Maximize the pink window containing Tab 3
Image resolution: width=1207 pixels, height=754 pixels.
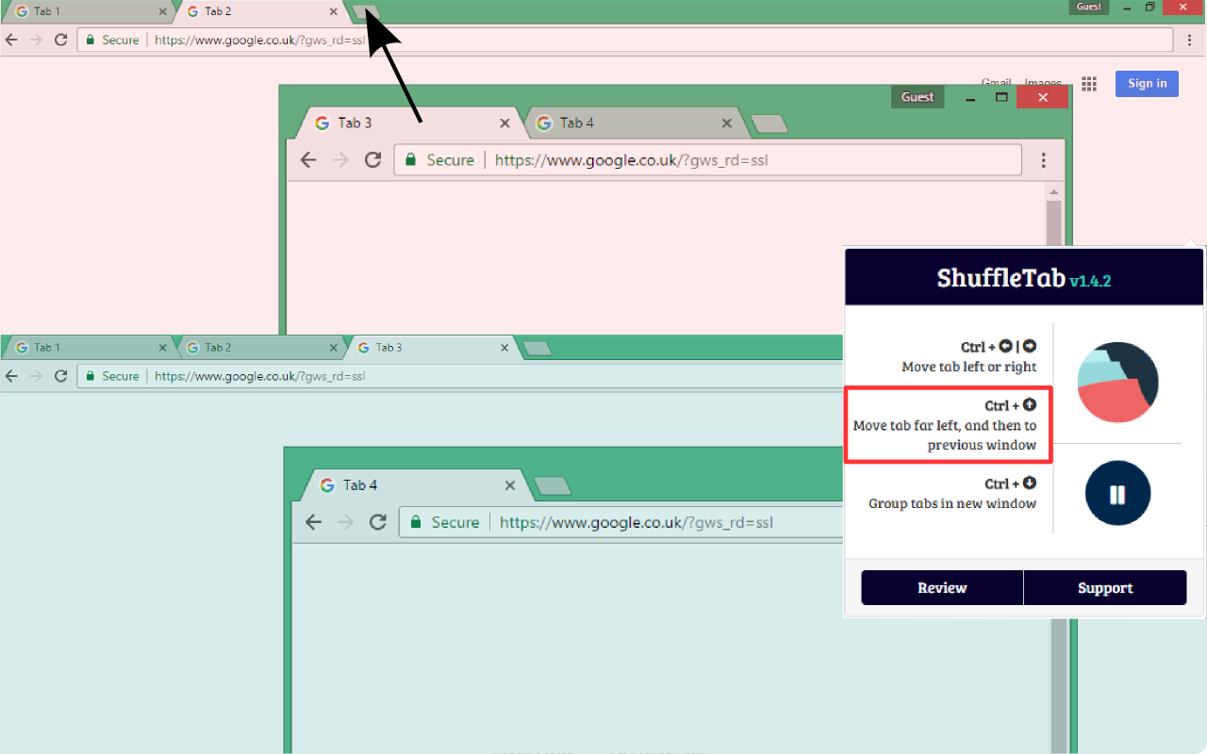[1002, 97]
